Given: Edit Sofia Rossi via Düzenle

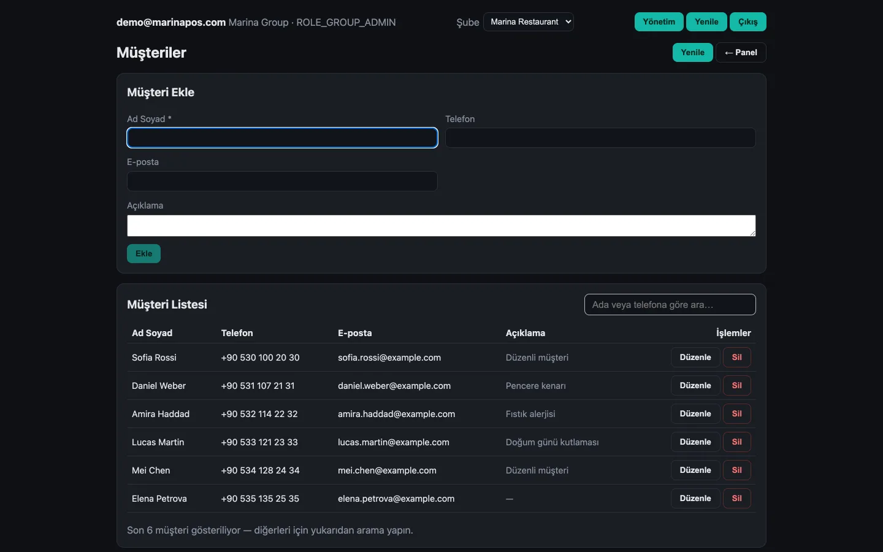Looking at the screenshot, I should 695,358.
